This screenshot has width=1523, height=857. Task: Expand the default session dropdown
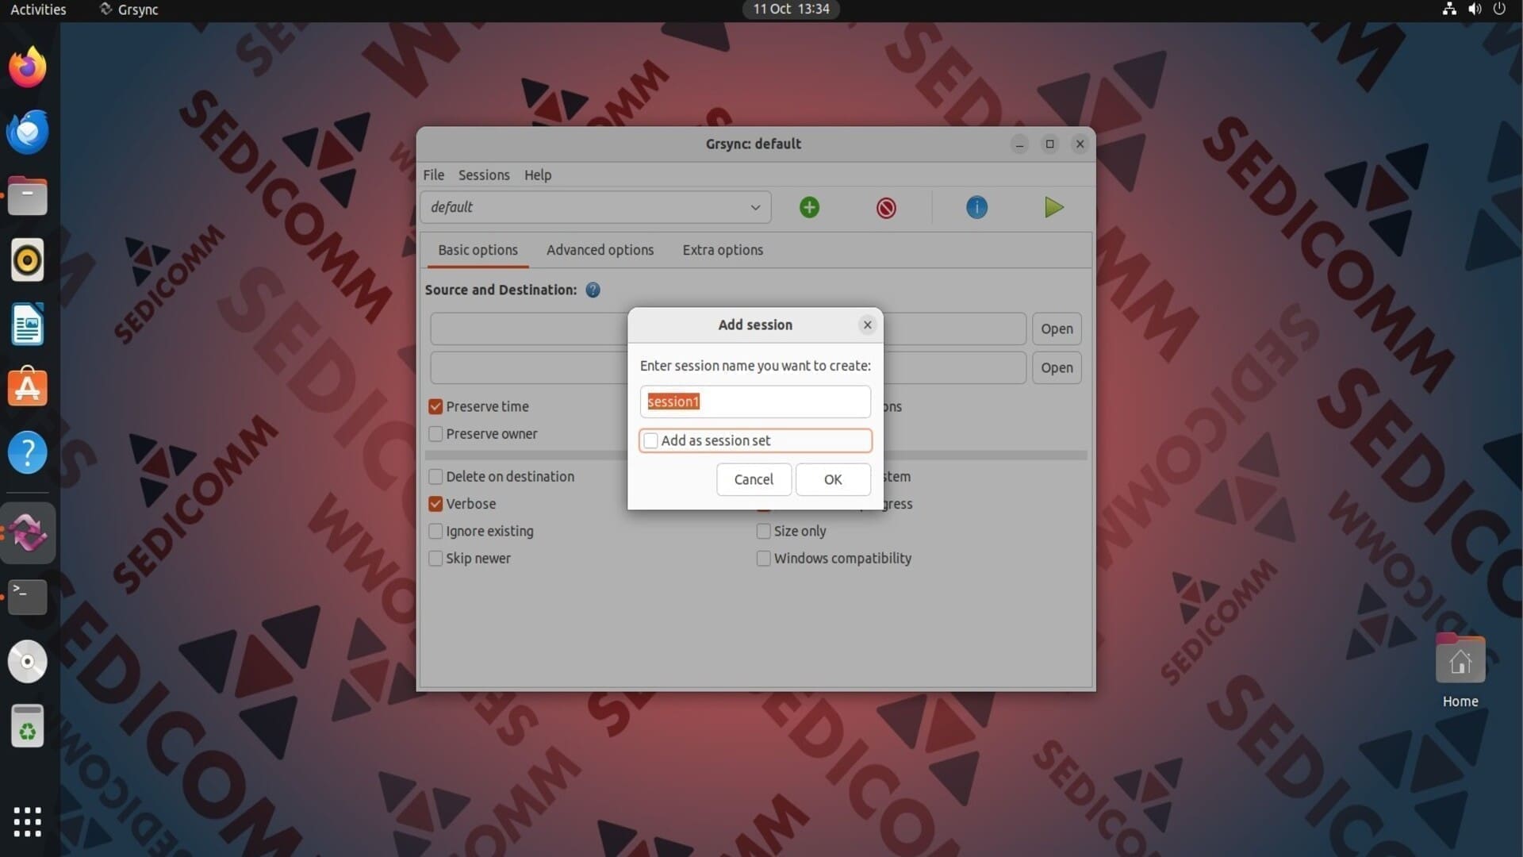[x=754, y=208]
